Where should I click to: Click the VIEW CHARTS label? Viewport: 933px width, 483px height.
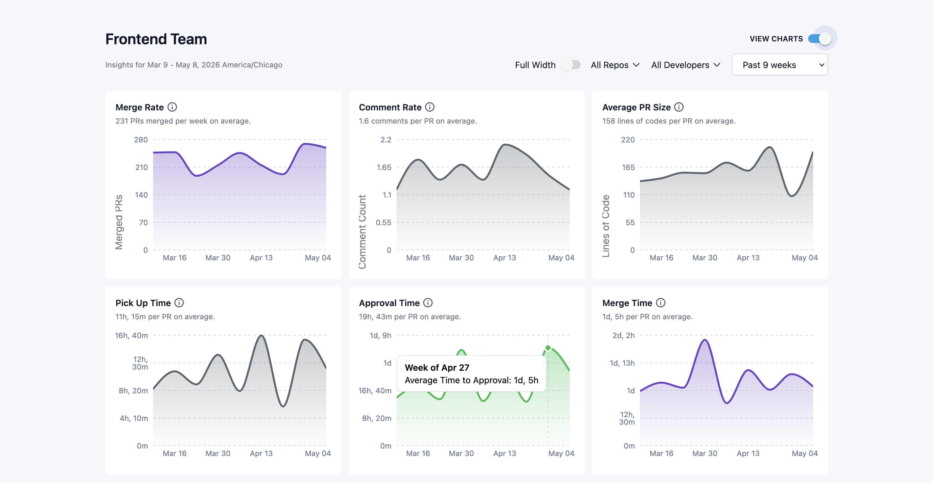click(776, 39)
